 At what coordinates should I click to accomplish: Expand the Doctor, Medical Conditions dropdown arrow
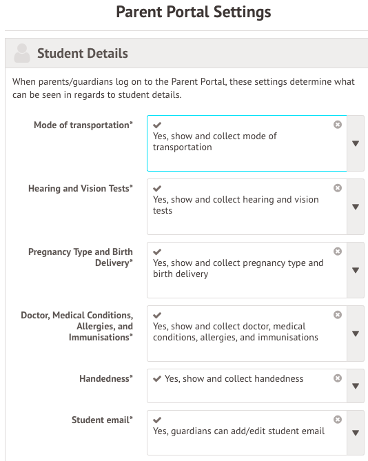(x=356, y=334)
